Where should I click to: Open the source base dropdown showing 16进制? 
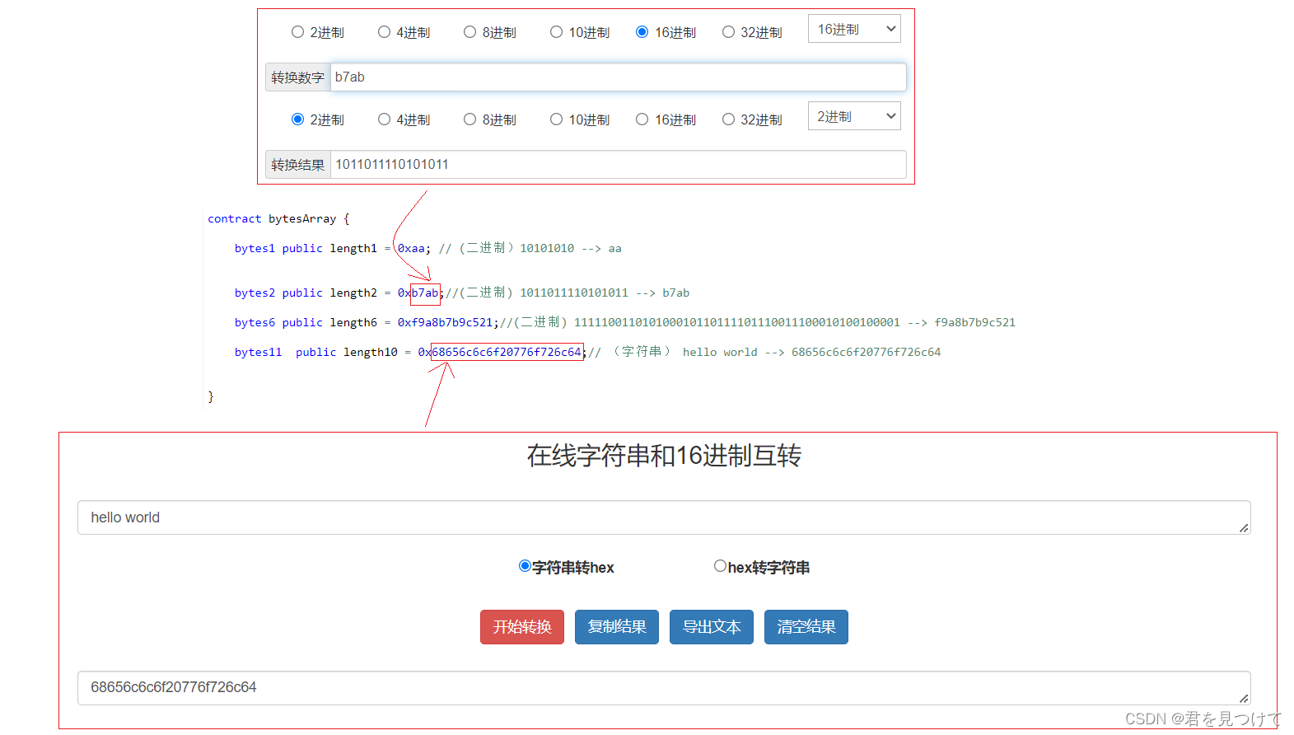click(x=854, y=29)
